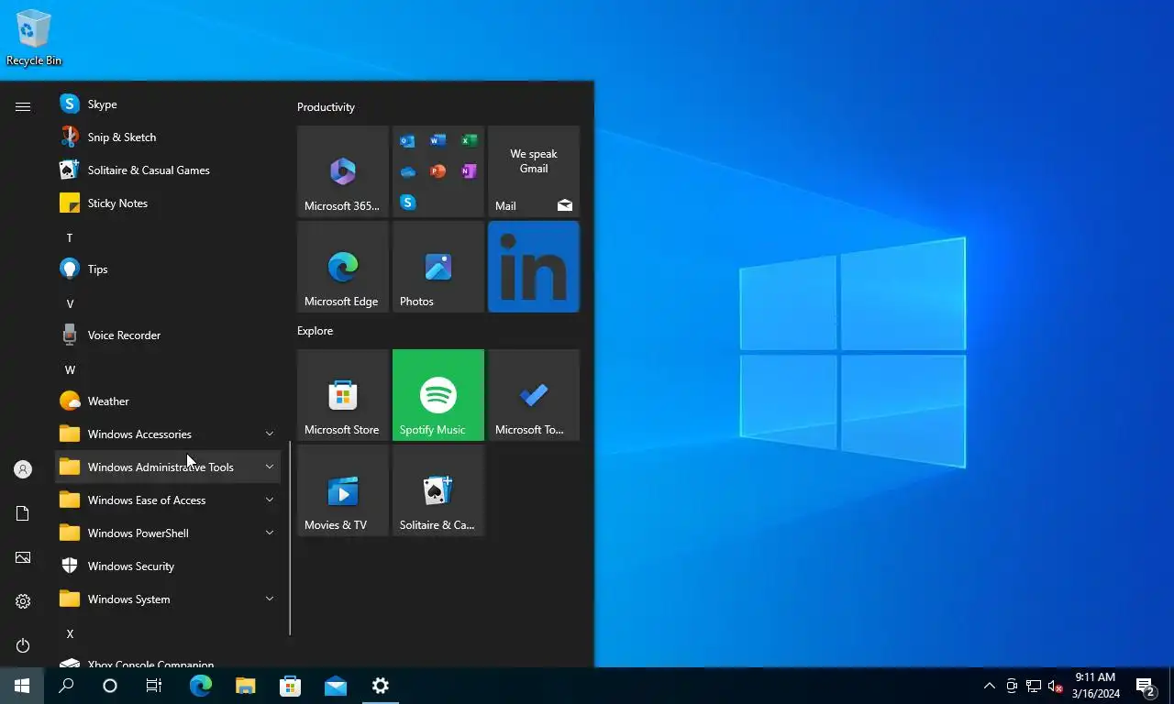
Task: Open the user account icon
Action: (23, 469)
